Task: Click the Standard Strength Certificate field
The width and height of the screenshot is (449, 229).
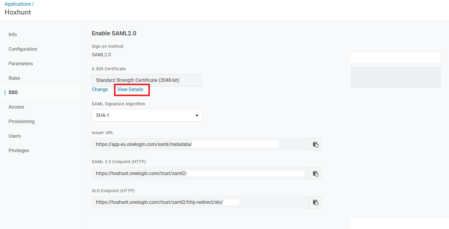Action: [x=147, y=80]
